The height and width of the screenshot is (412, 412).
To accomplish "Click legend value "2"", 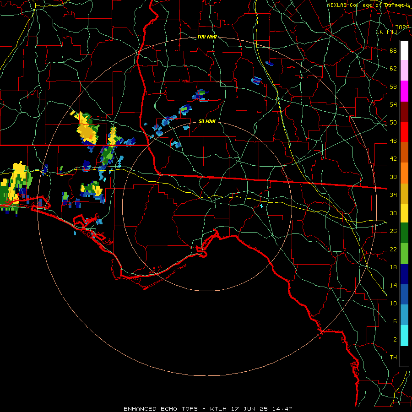I will point(395,339).
